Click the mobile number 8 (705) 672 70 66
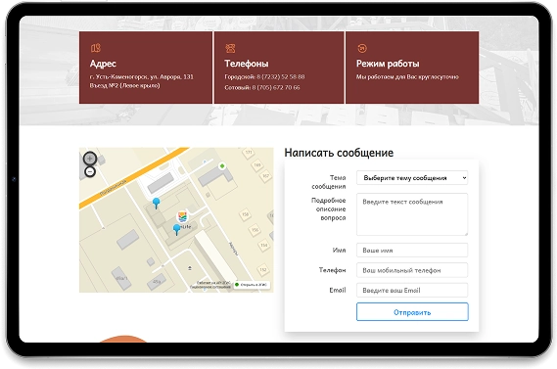Viewport: 557px width, 369px height. click(276, 87)
